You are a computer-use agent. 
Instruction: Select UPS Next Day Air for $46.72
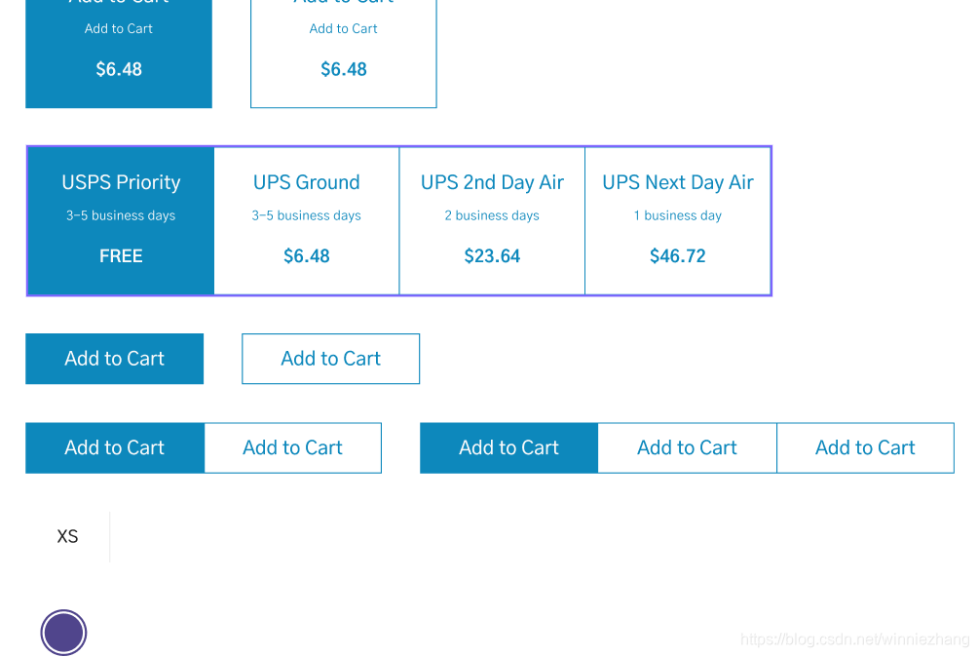point(677,221)
